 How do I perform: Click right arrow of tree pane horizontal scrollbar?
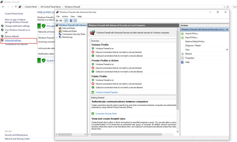click(85, 134)
